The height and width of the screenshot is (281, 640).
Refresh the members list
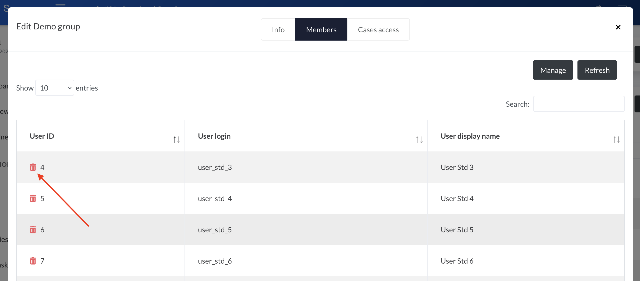(x=597, y=70)
